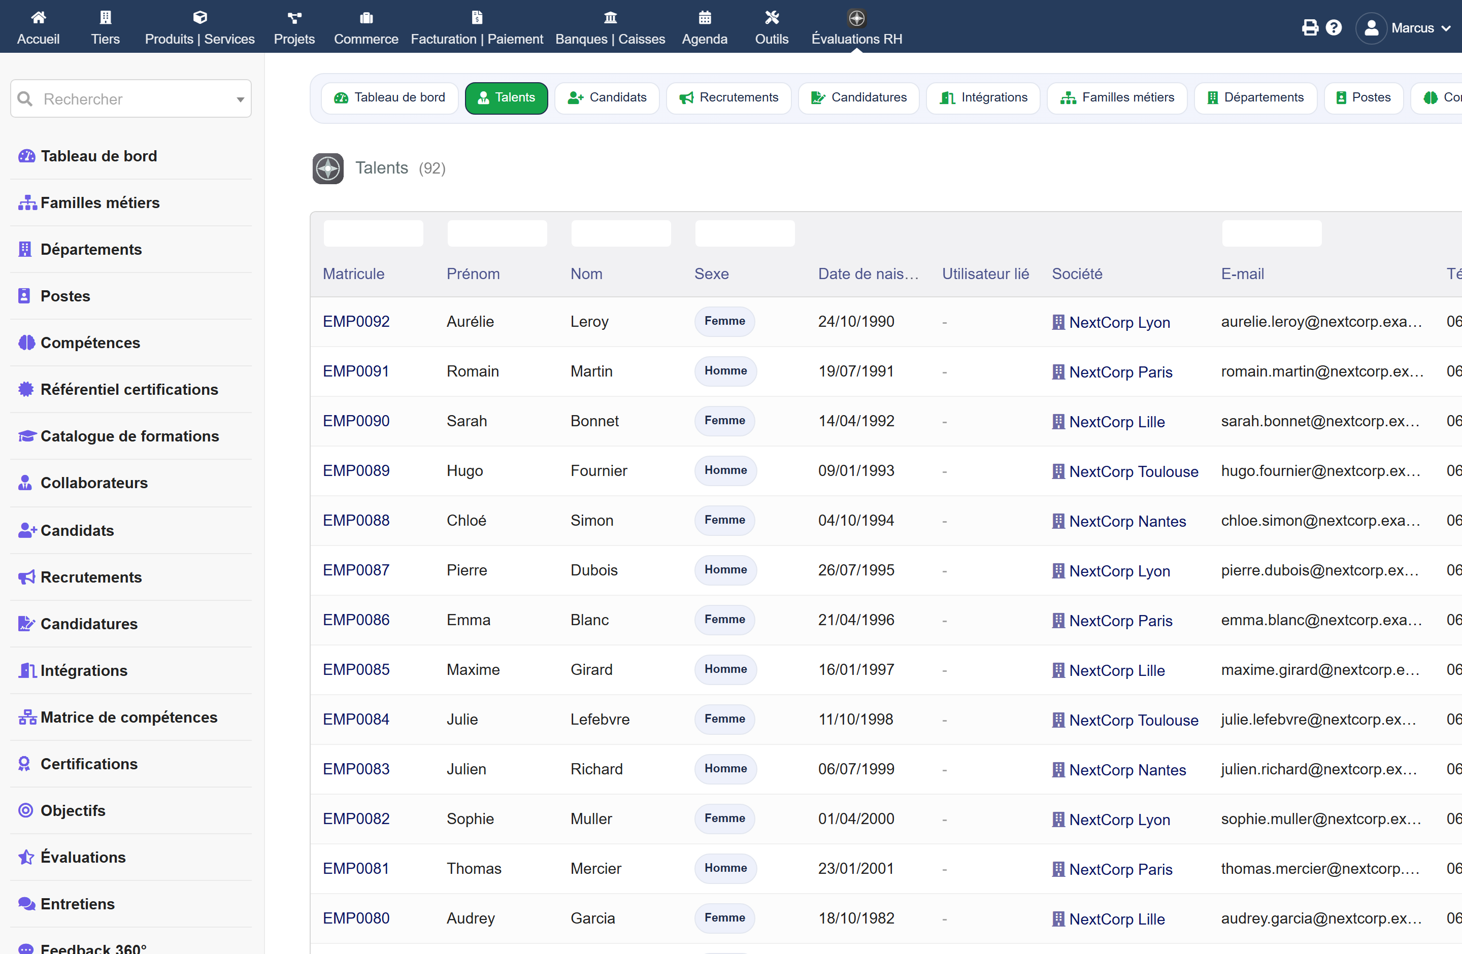
Task: Click the print icon in top bar
Action: point(1310,27)
